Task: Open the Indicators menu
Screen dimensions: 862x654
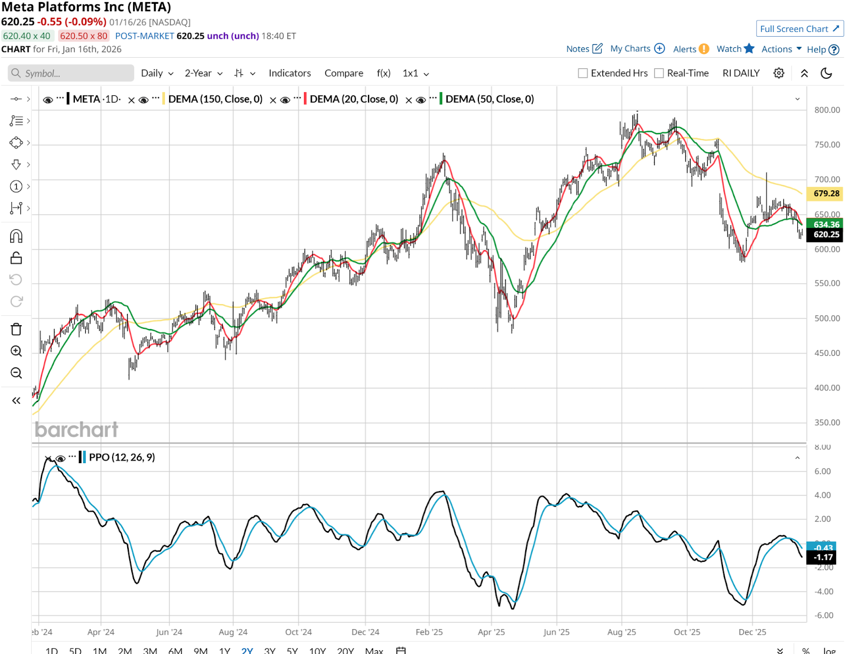Action: [289, 73]
